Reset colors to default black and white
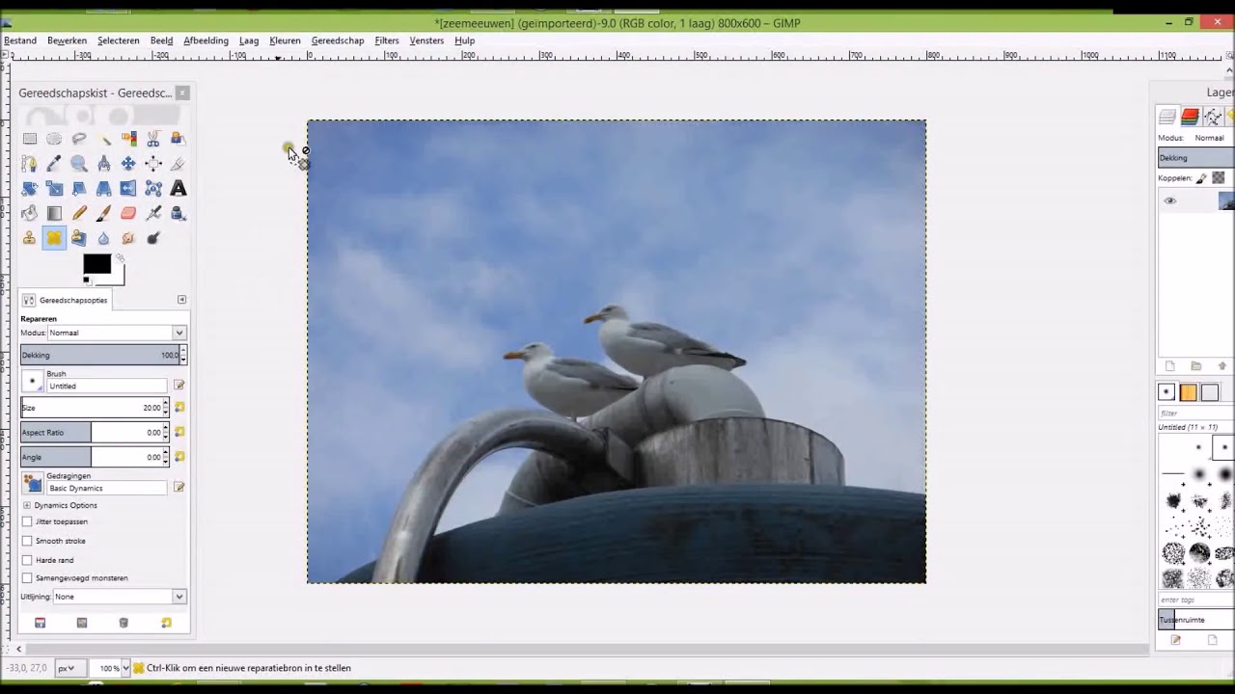This screenshot has width=1235, height=694. click(x=87, y=281)
